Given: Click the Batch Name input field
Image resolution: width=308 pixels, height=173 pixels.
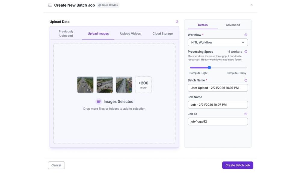Looking at the screenshot, I should (218, 88).
